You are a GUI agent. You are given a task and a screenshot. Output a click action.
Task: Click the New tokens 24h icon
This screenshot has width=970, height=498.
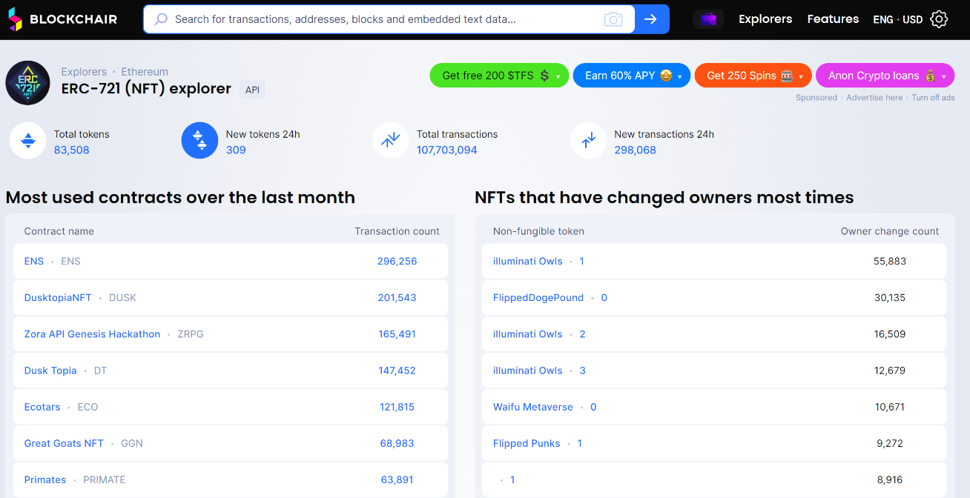pyautogui.click(x=199, y=140)
